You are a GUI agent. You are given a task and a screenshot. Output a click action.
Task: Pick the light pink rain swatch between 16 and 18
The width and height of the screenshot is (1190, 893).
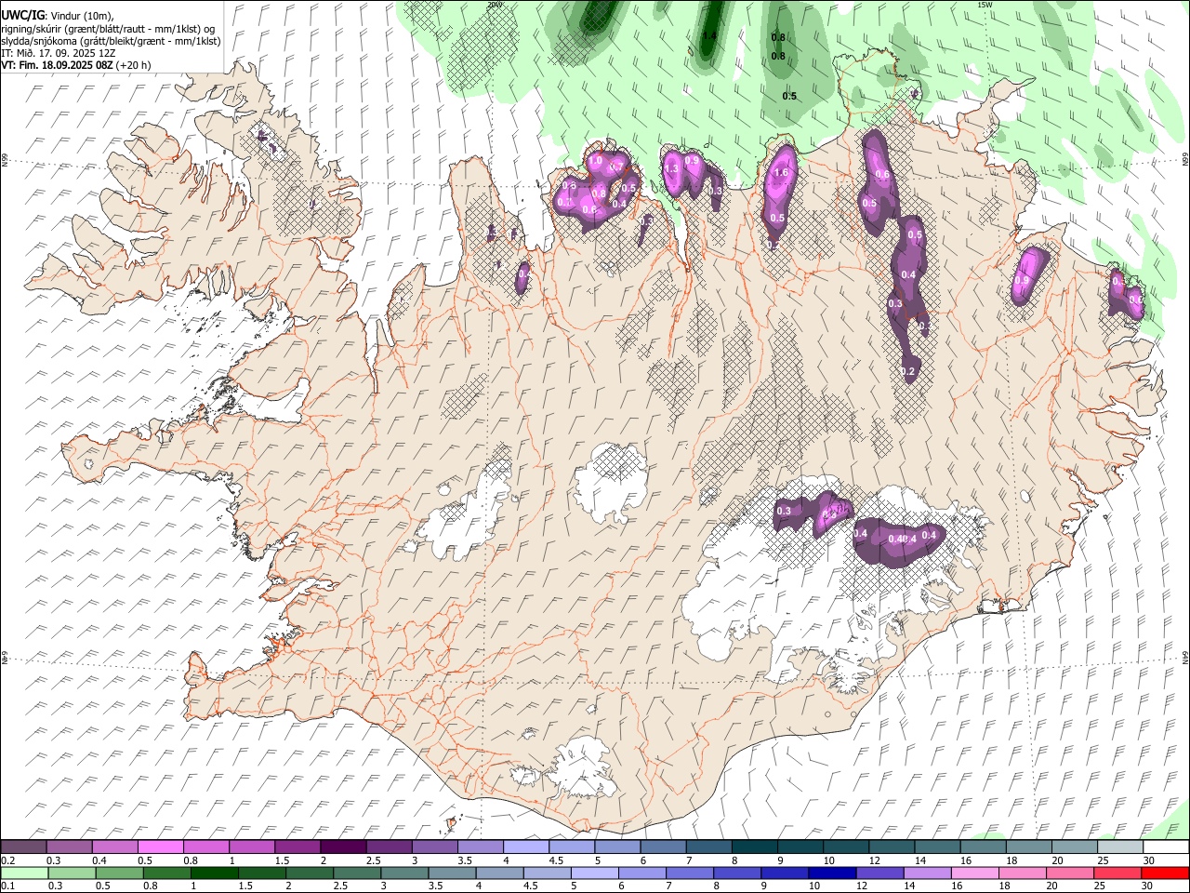click(x=973, y=873)
